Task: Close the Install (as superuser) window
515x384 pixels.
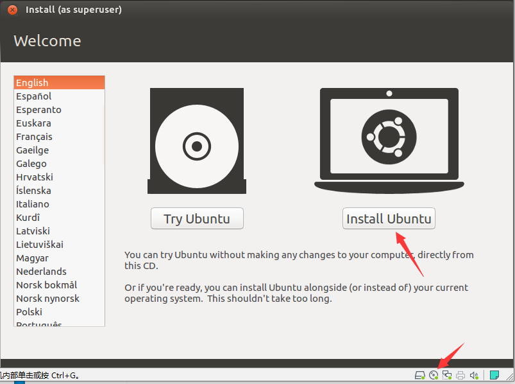Action: click(x=12, y=10)
